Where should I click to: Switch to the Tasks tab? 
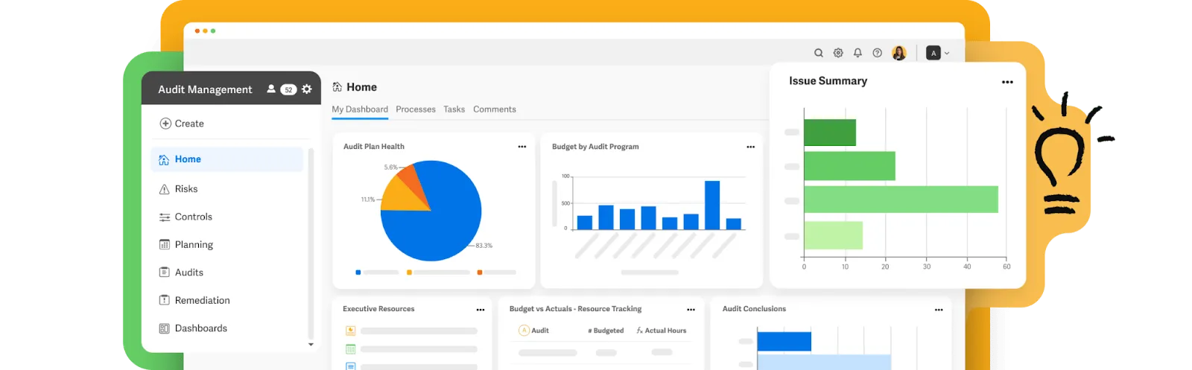pos(454,109)
